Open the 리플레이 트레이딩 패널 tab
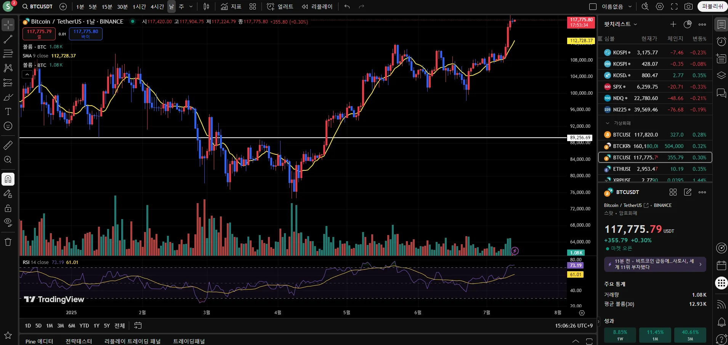 coord(133,341)
